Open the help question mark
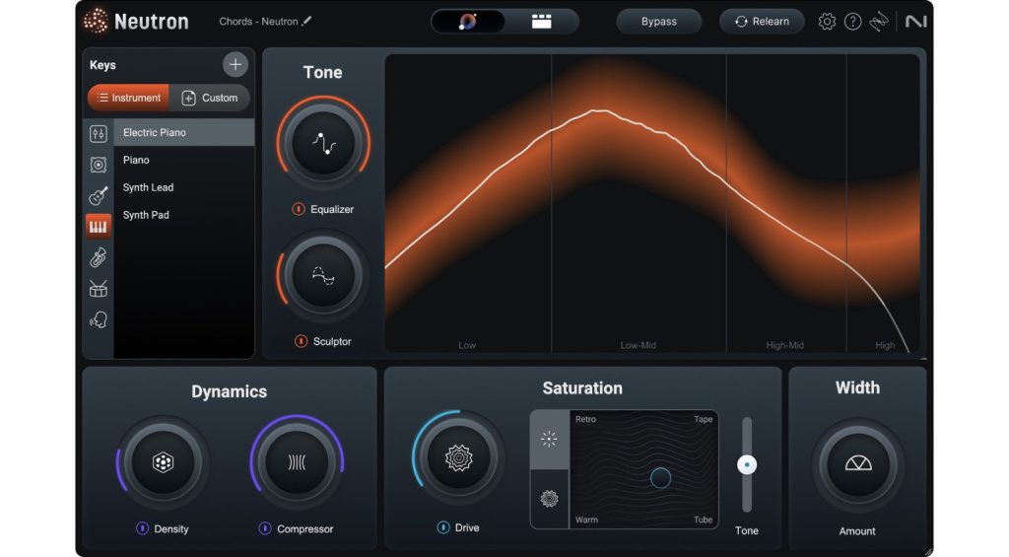Screen dimensions: 1009x557 click(x=852, y=22)
